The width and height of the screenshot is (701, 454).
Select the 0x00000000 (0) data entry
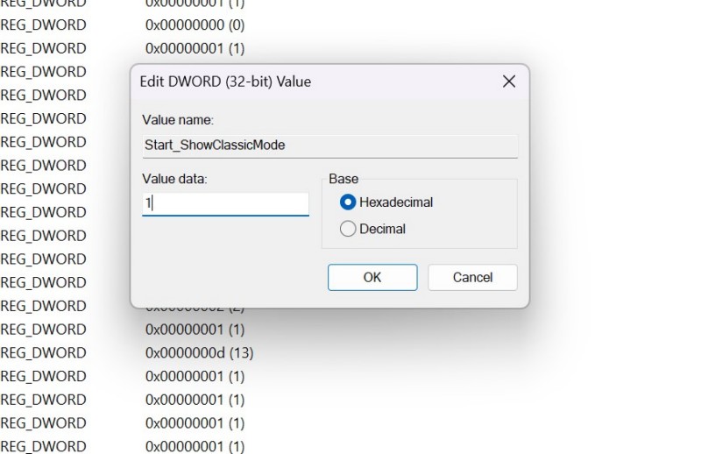195,25
